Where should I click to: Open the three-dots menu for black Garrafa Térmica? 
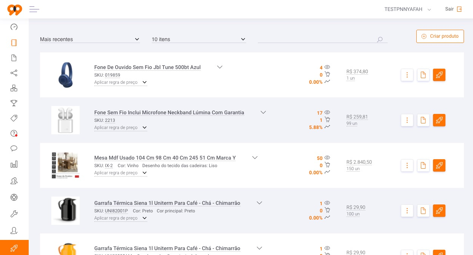click(x=407, y=210)
